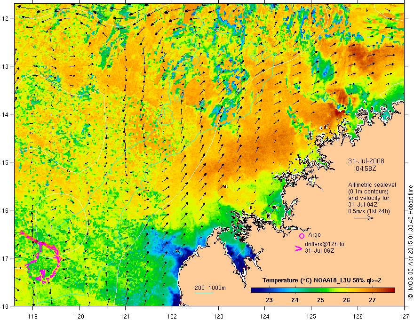This screenshot has height=320, width=414.
Task: Click the '0.5m/s (1kt 24h)' text
Action: coord(369,211)
